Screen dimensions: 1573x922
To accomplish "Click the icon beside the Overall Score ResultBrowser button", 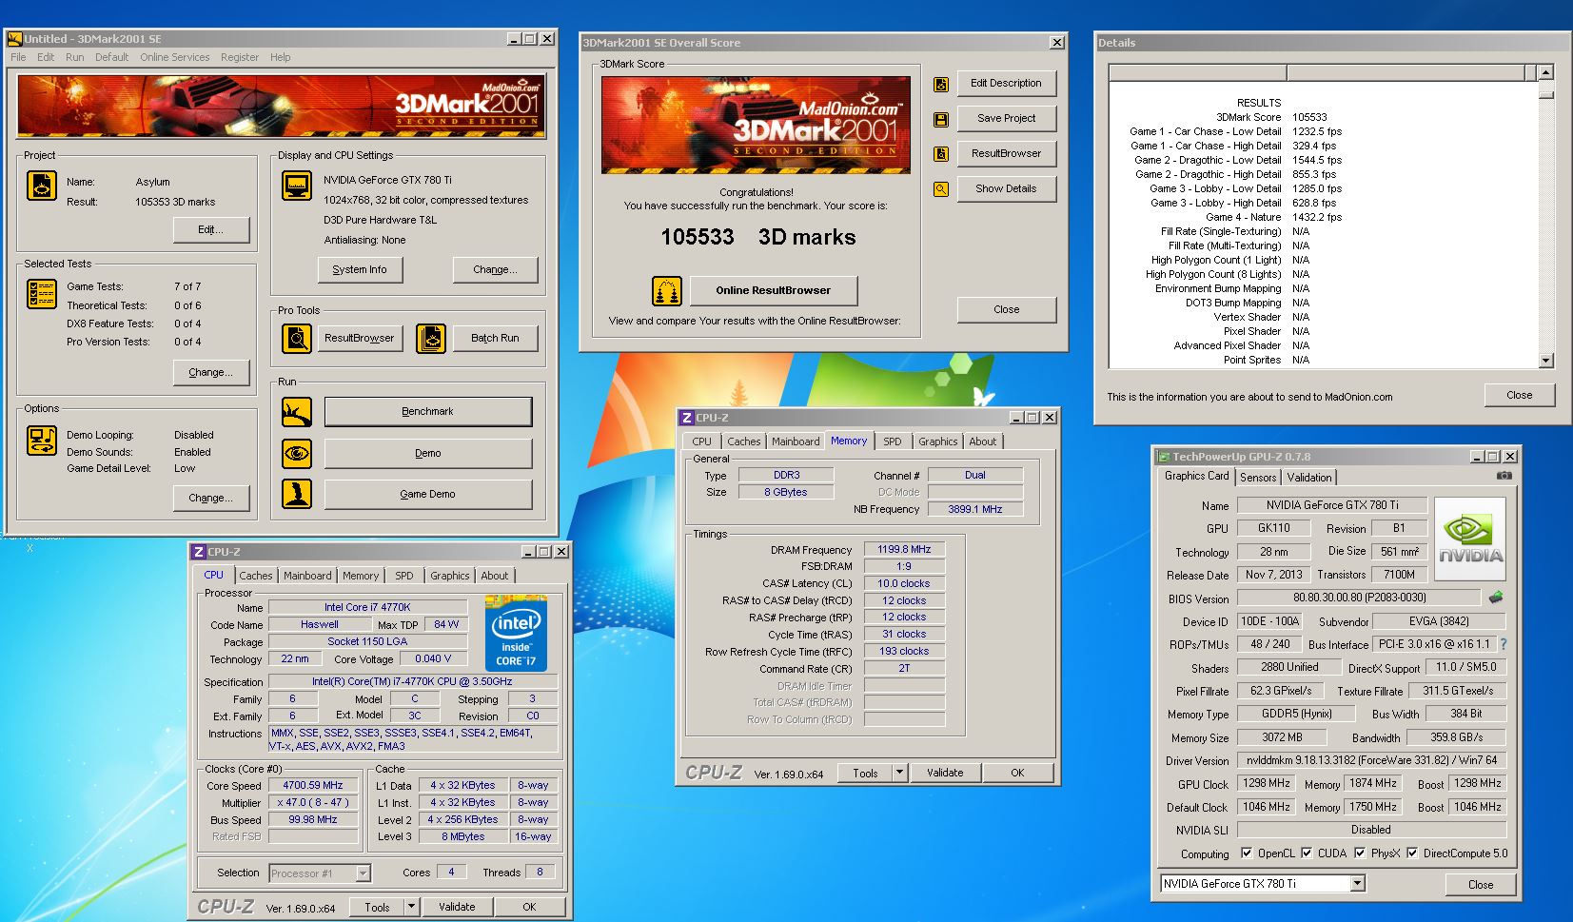I will click(941, 154).
